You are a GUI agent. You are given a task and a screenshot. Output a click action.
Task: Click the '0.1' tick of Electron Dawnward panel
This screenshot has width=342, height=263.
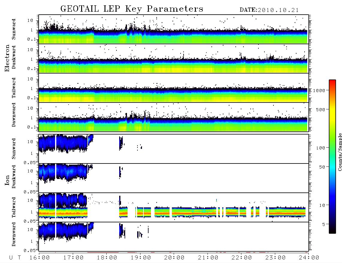pos(31,127)
